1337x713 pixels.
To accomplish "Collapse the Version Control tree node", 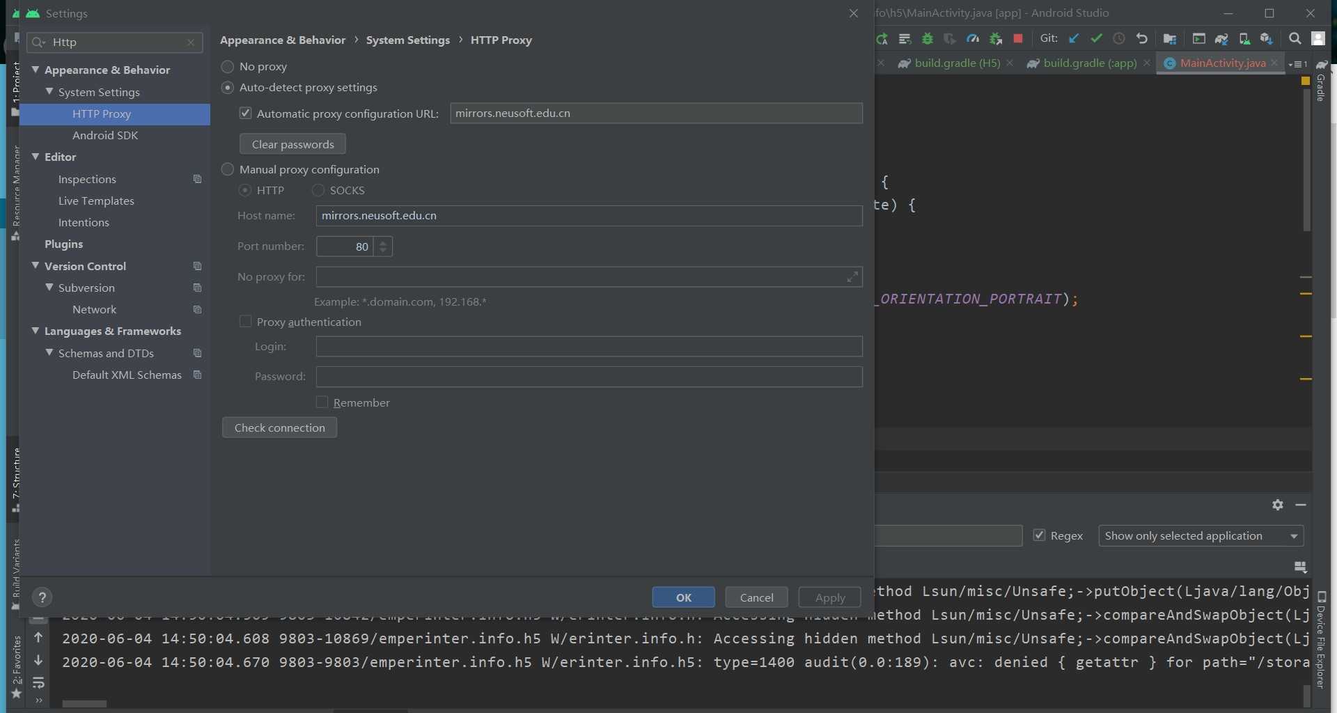I will pyautogui.click(x=36, y=265).
